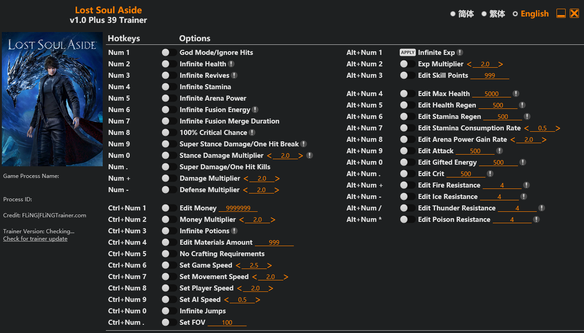Click info icon beside 100% Critical Chance
584x333 pixels.
pos(252,133)
